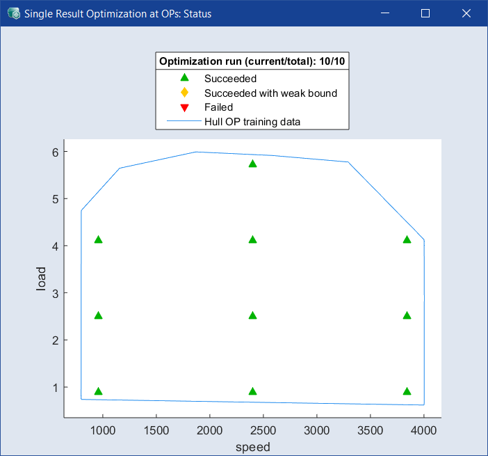
Task: Click the 'Optimization run' legend title
Action: [252, 61]
